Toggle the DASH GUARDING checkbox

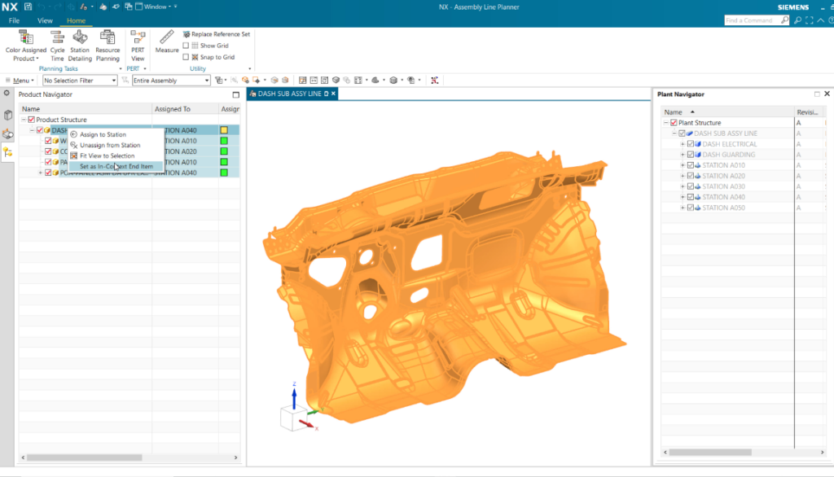(691, 155)
